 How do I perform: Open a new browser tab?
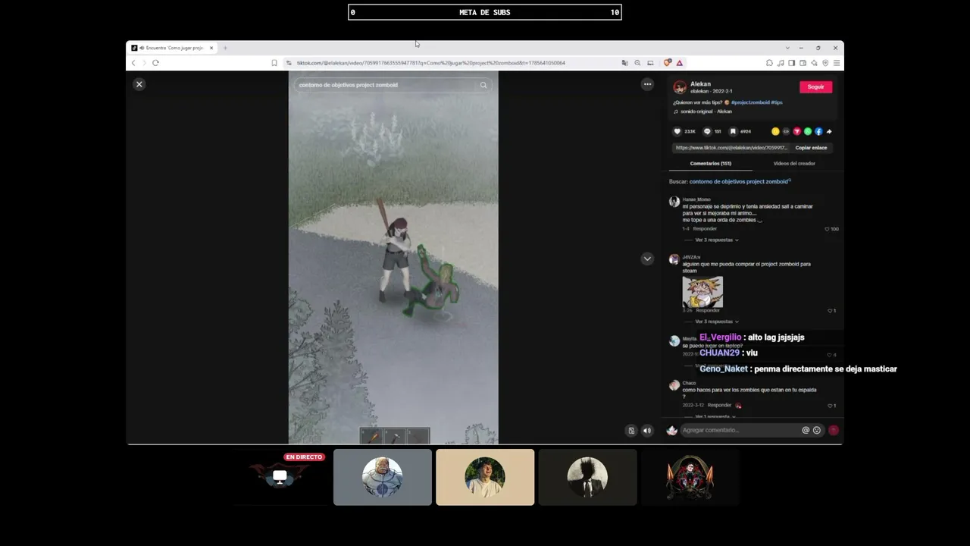pos(225,48)
